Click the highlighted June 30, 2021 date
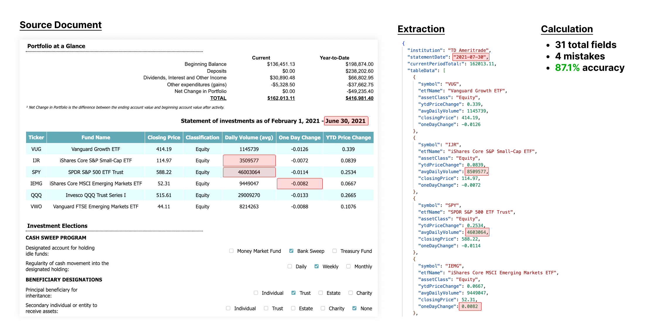Image resolution: width=647 pixels, height=323 pixels. 345,121
